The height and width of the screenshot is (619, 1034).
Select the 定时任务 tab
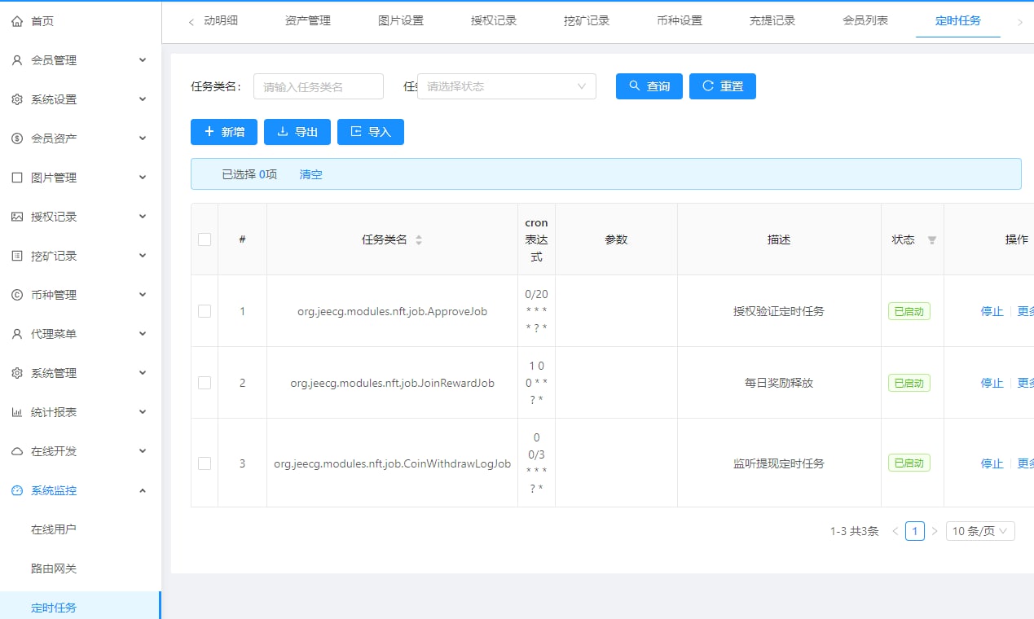click(x=958, y=21)
